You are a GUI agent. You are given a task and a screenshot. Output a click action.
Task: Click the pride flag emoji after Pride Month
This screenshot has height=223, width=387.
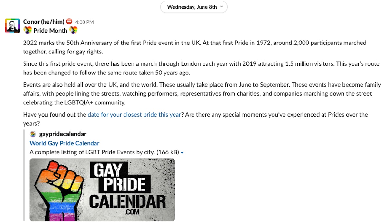click(74, 31)
